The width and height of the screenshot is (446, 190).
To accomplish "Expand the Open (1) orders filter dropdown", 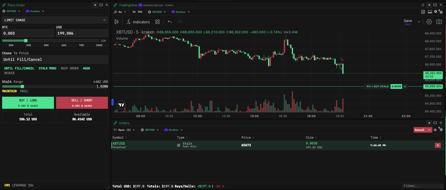I will point(125,130).
